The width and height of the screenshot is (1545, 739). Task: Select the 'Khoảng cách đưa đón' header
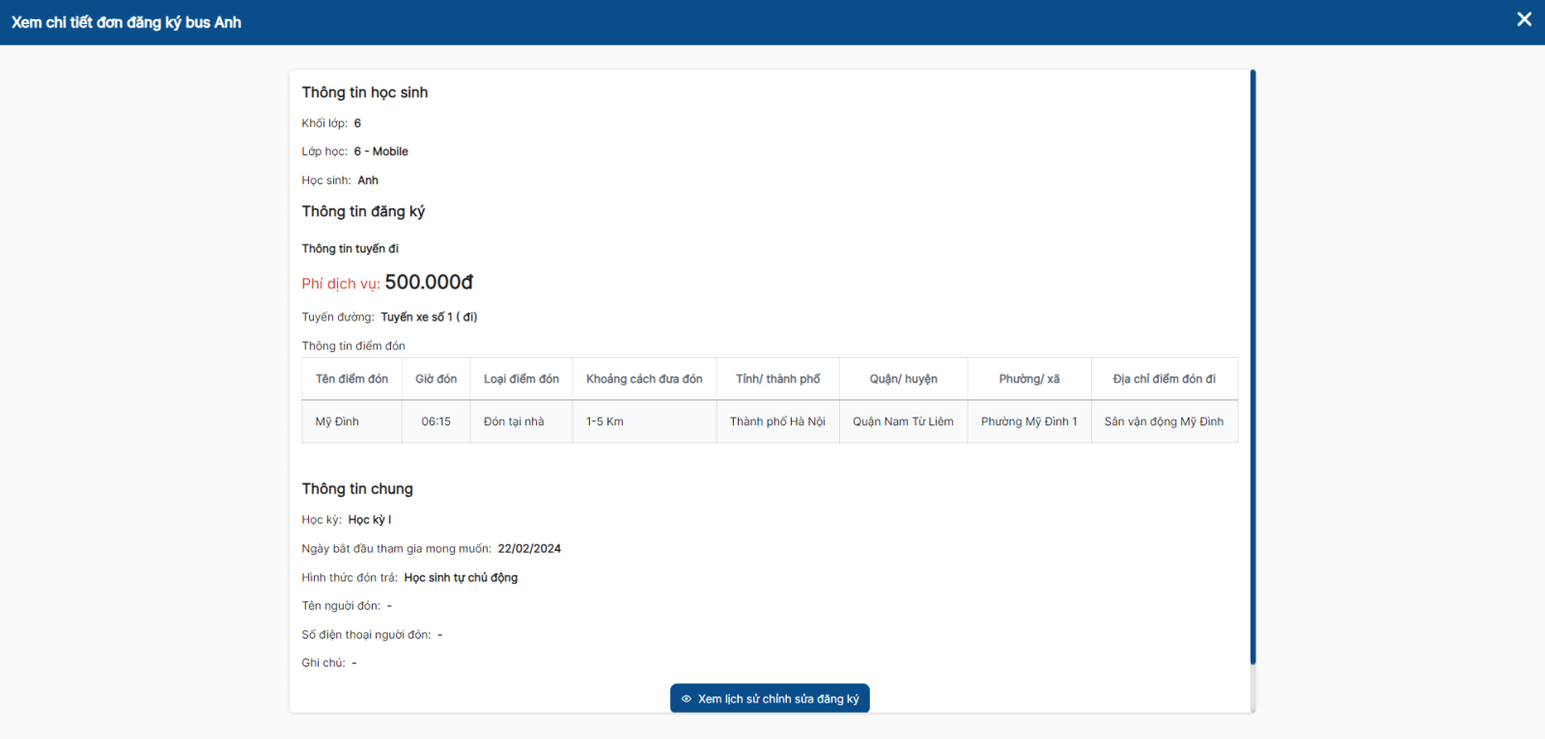pyautogui.click(x=644, y=379)
